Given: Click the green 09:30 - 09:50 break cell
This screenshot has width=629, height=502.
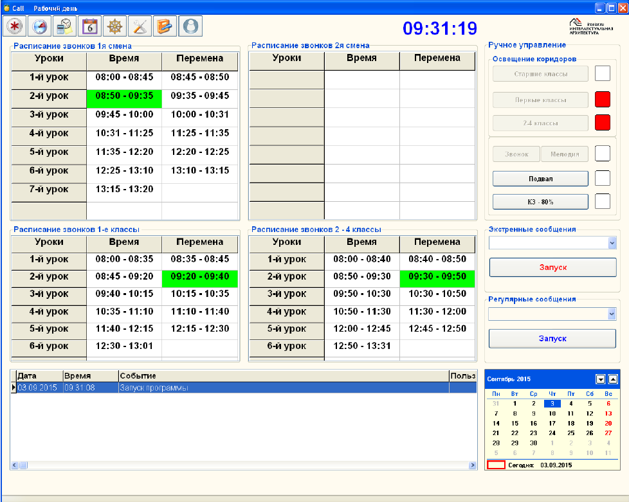Looking at the screenshot, I should pyautogui.click(x=437, y=279).
